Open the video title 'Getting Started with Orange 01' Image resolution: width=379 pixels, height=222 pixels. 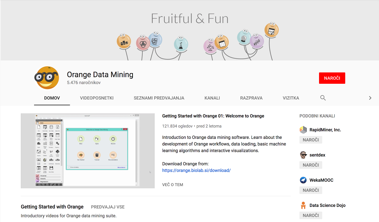pos(213,116)
